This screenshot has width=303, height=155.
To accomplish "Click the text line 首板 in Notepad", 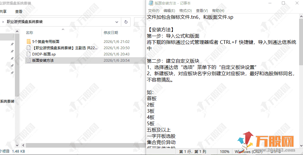I will (x=152, y=99).
